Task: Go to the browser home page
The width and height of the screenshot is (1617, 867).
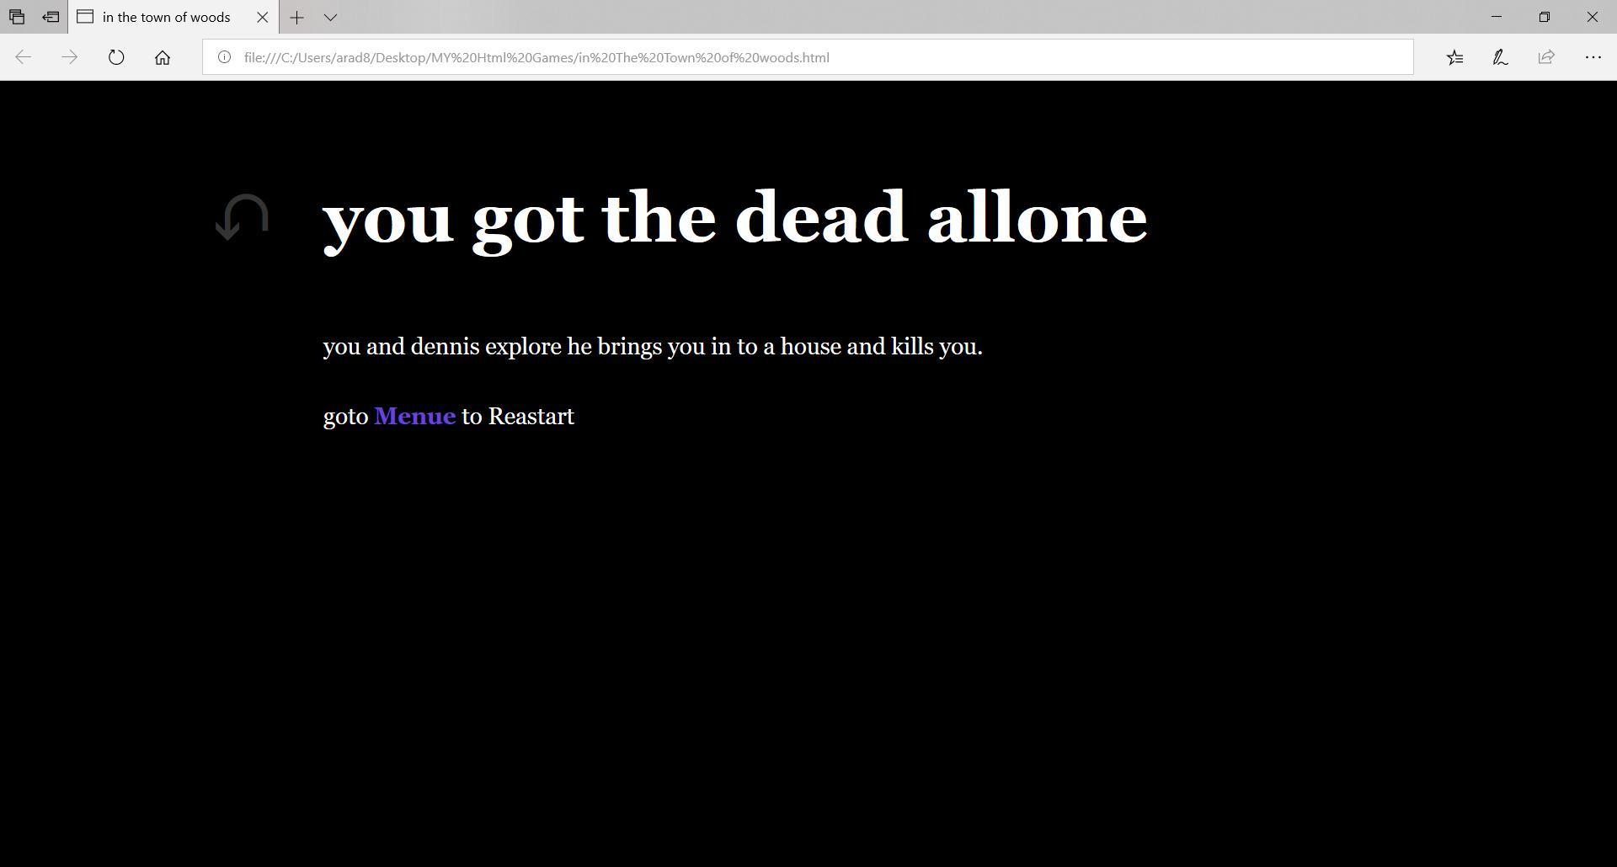Action: pyautogui.click(x=163, y=57)
